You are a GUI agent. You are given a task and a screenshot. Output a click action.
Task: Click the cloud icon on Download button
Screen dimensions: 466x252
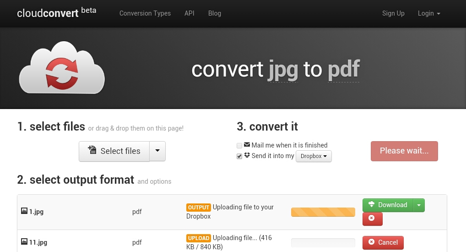click(x=372, y=204)
